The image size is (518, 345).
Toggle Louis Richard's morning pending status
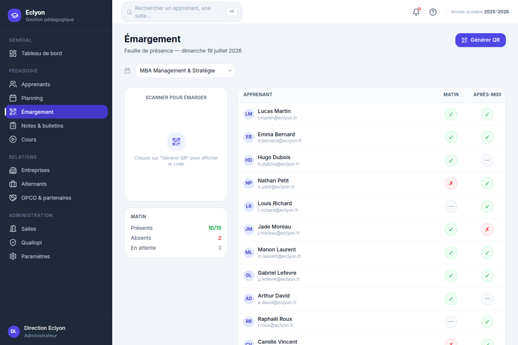(x=451, y=207)
